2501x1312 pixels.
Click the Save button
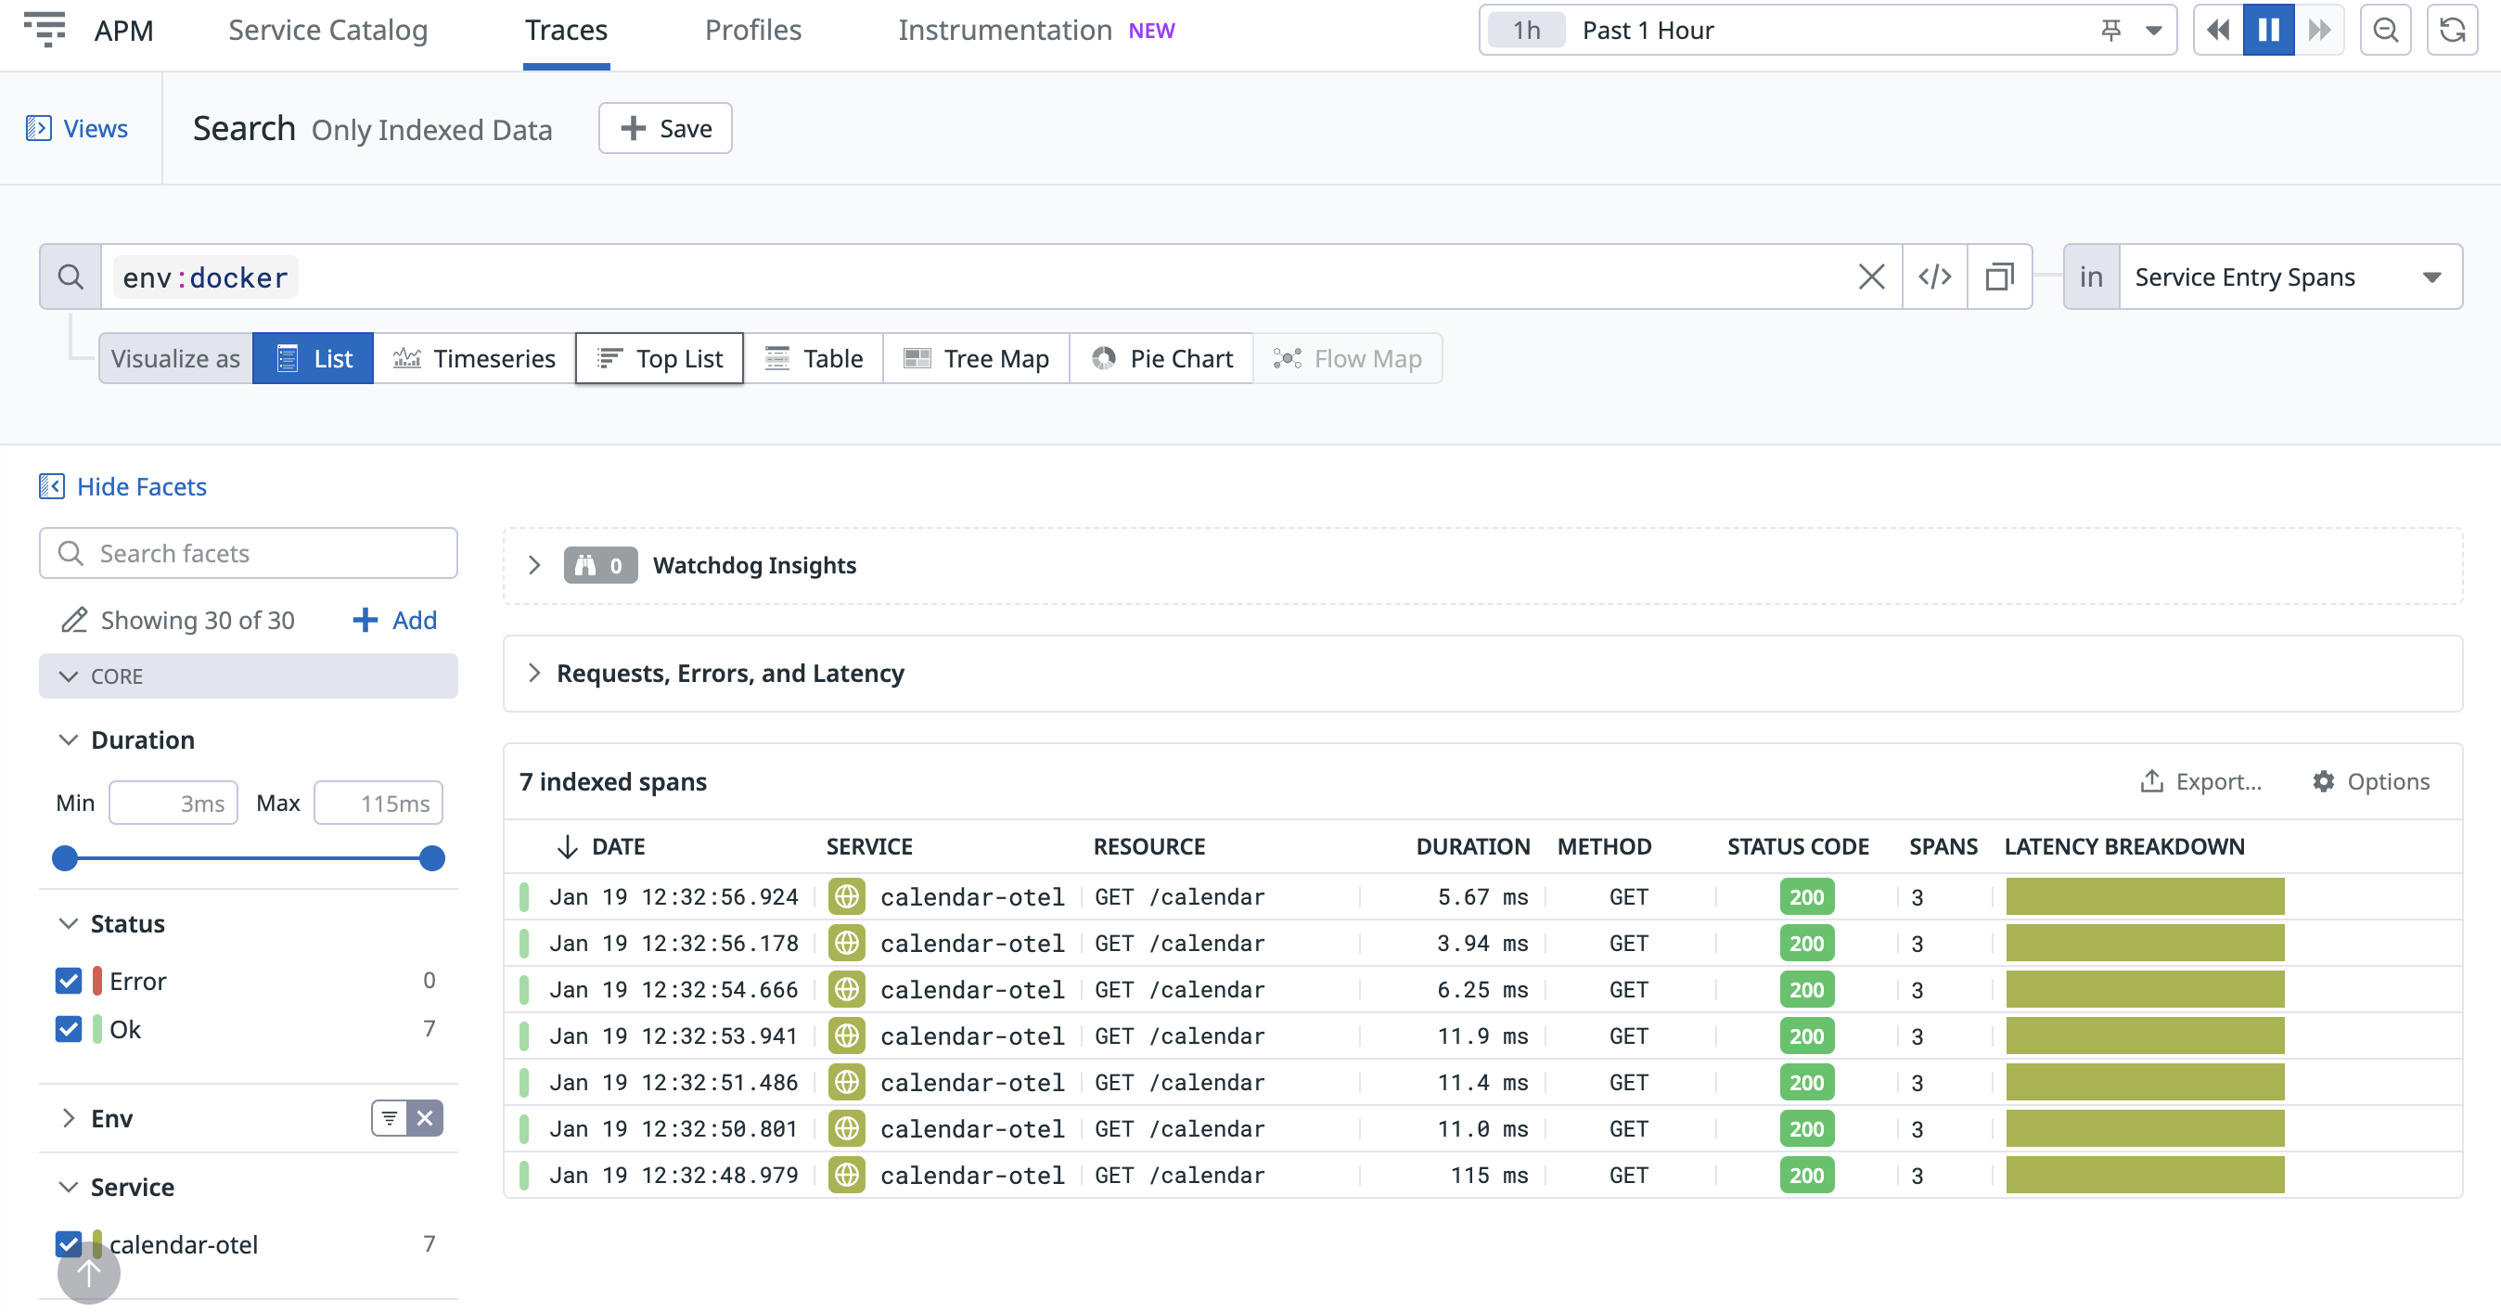click(x=665, y=128)
